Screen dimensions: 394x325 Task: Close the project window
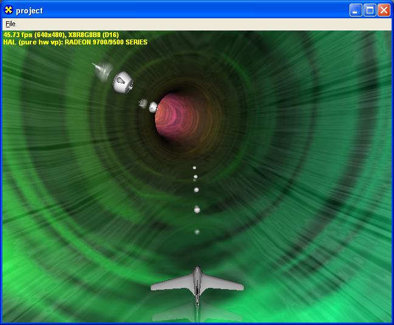point(384,10)
